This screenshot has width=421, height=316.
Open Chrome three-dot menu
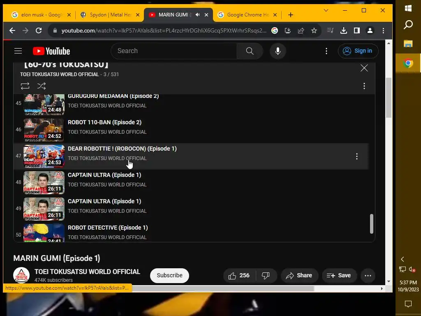[x=383, y=30]
